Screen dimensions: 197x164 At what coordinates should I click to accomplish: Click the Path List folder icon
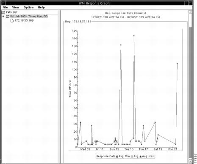(x=3, y=12)
